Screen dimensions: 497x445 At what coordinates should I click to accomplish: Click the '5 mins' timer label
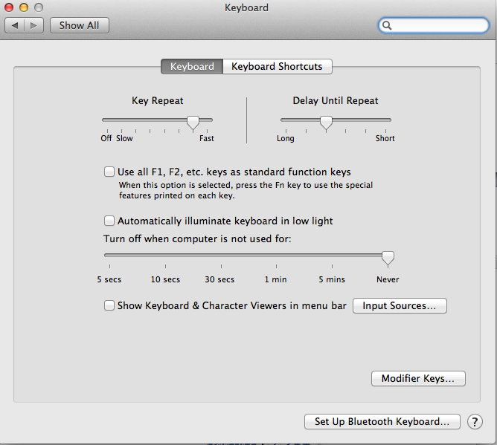[332, 279]
